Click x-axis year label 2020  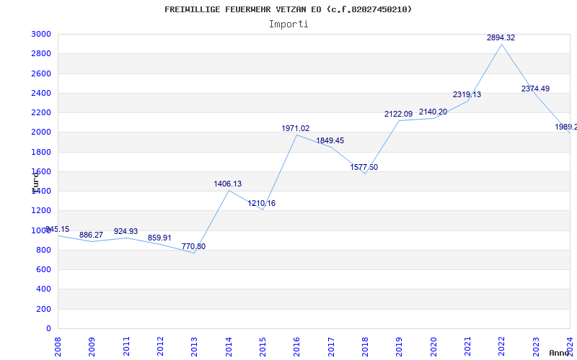coord(433,346)
